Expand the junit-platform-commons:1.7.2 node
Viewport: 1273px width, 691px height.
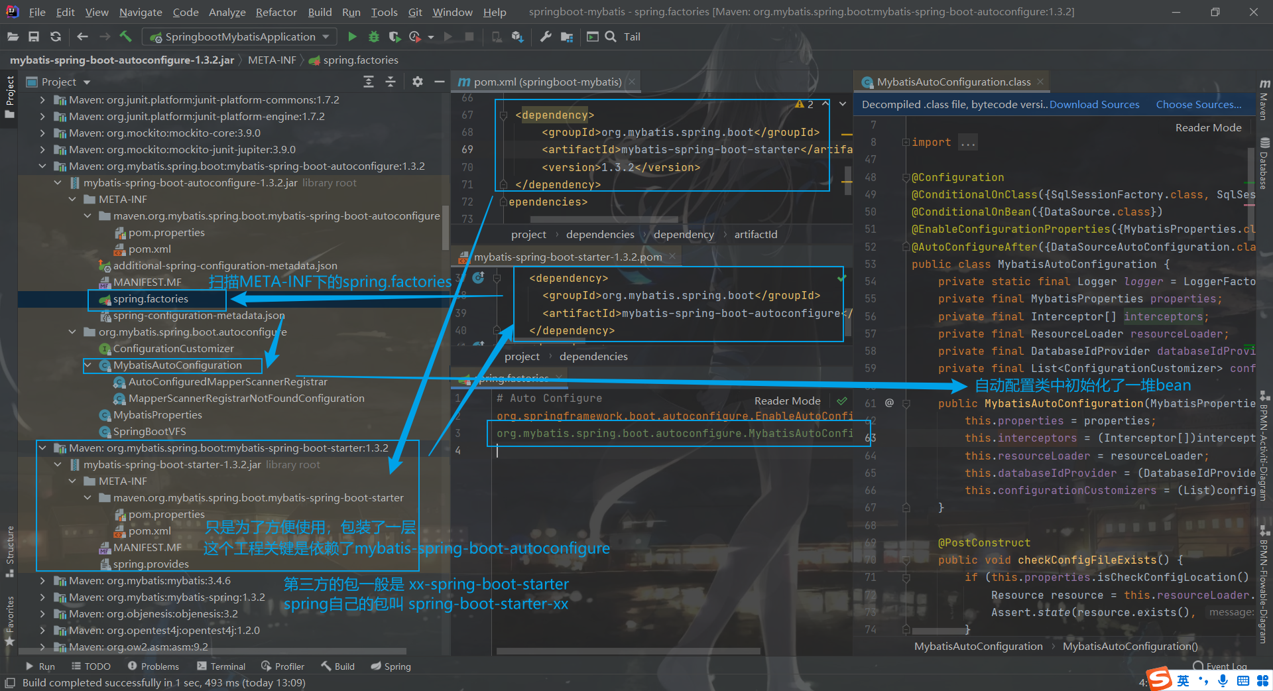(x=42, y=99)
